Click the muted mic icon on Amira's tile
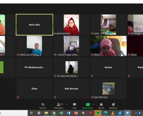Screen dimensions: 143x116 click(92, 33)
